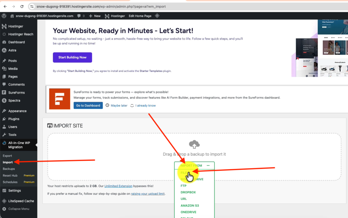Open Hostinger in the admin bar
This screenshot has width=348, height=218.
(114, 16)
